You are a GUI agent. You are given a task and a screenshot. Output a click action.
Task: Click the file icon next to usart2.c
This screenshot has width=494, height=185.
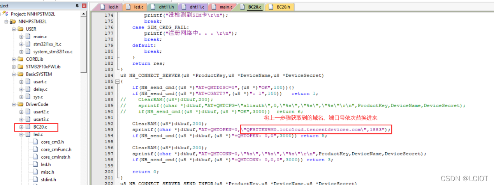[28, 112]
